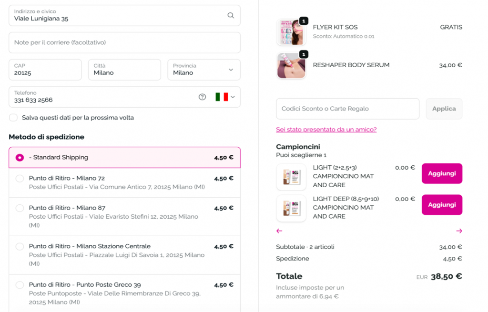Click the Applica discount button
The width and height of the screenshot is (488, 312).
coord(444,109)
